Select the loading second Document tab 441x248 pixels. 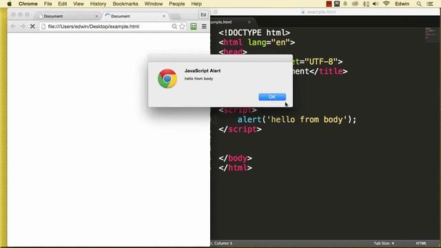coord(134,16)
